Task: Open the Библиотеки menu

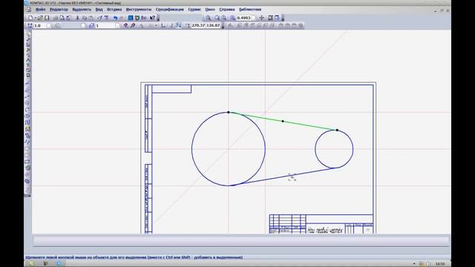Action: (250, 10)
